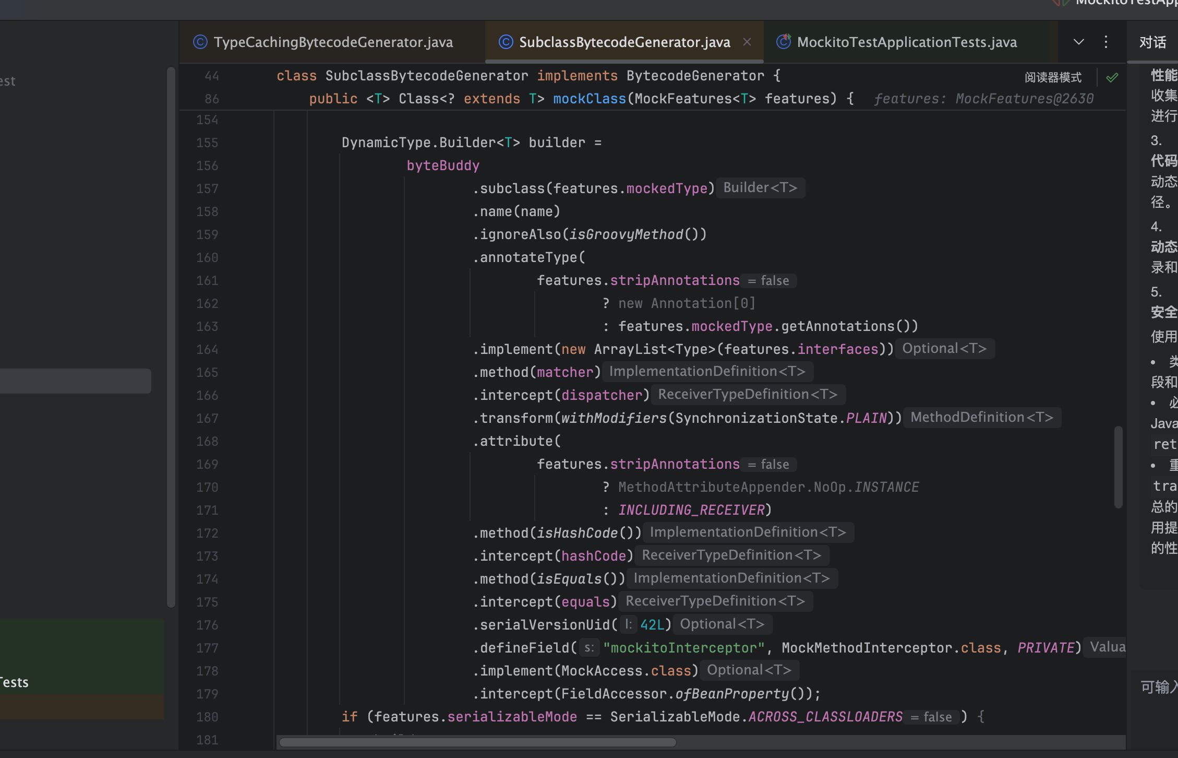Click sticky line 44 class declaration
Screen dimensions: 1178x758
(528, 76)
